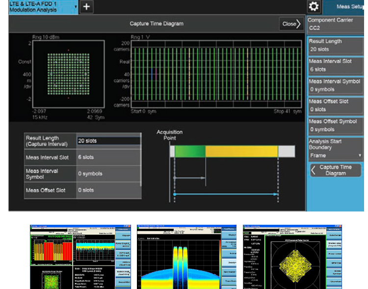Select sidebar Meas Interval Symbol 0 symbols

[336, 85]
